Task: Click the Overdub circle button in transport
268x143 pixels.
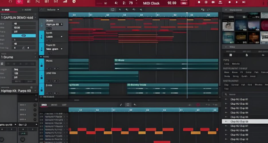Action: click(206, 2)
